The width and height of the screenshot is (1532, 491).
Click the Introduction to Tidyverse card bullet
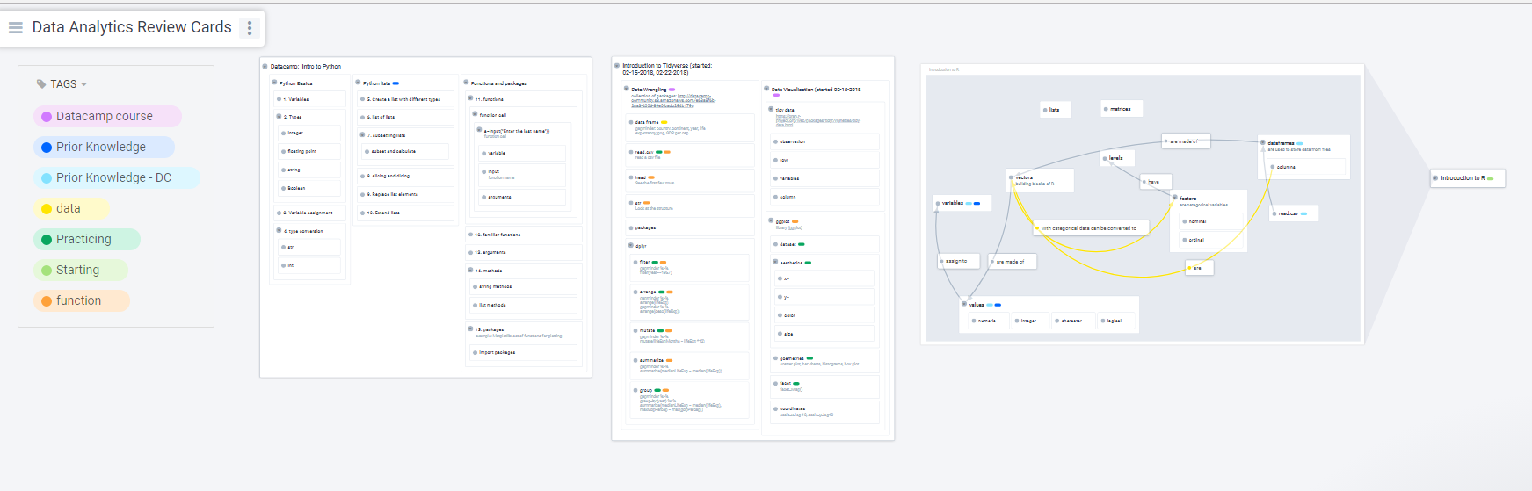[x=617, y=65]
